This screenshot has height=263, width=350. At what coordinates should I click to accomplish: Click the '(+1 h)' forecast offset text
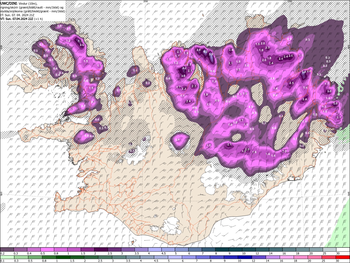pos(39,19)
